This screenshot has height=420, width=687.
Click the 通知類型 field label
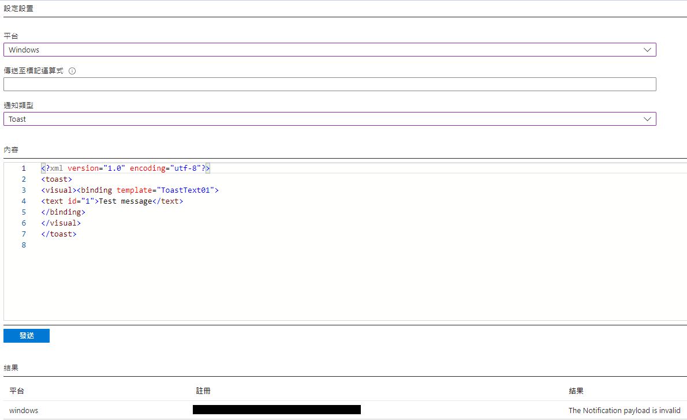pyautogui.click(x=18, y=105)
